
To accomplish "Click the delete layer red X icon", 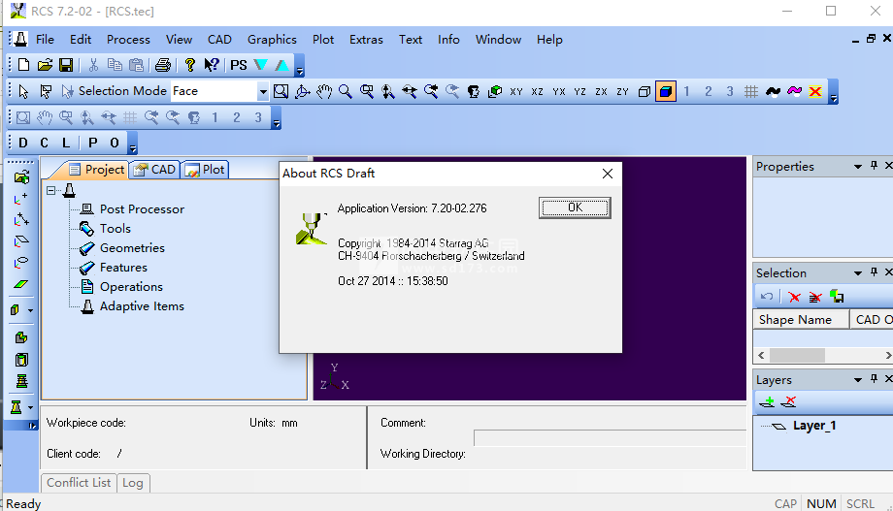I will 789,402.
